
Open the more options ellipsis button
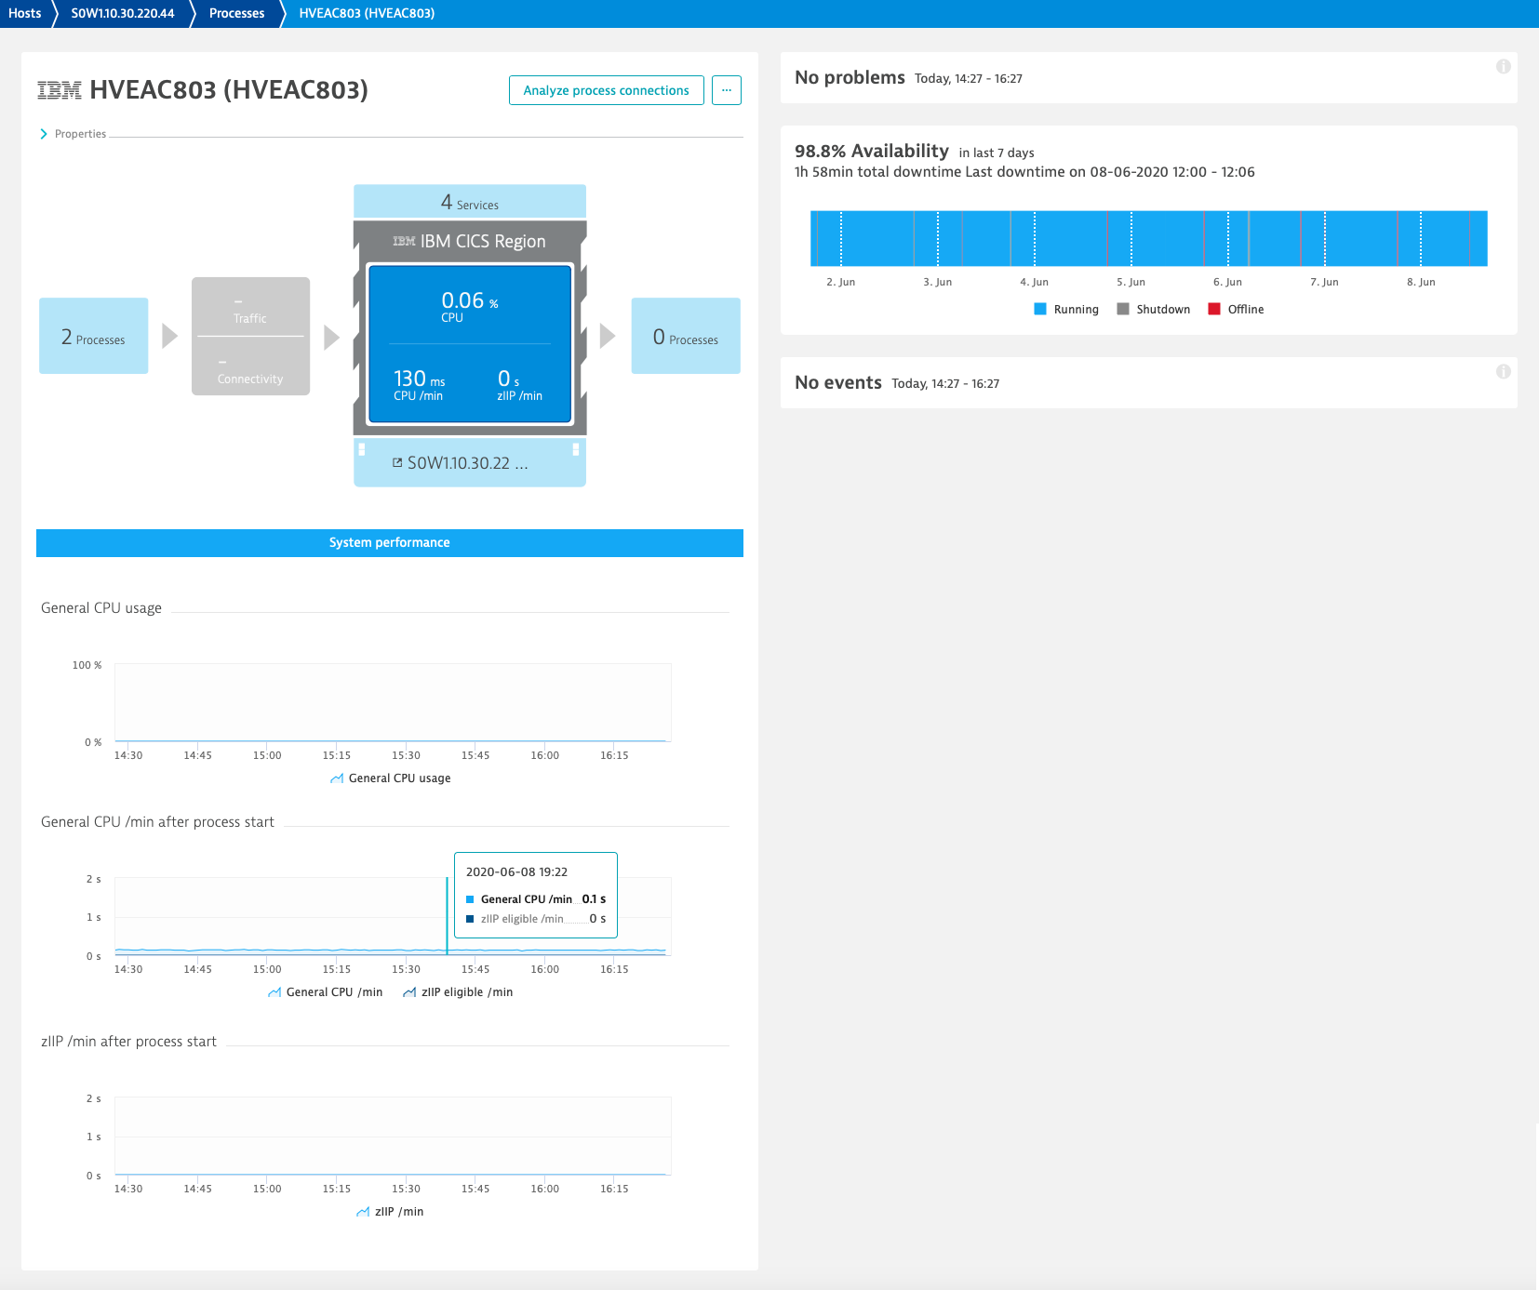click(x=727, y=90)
